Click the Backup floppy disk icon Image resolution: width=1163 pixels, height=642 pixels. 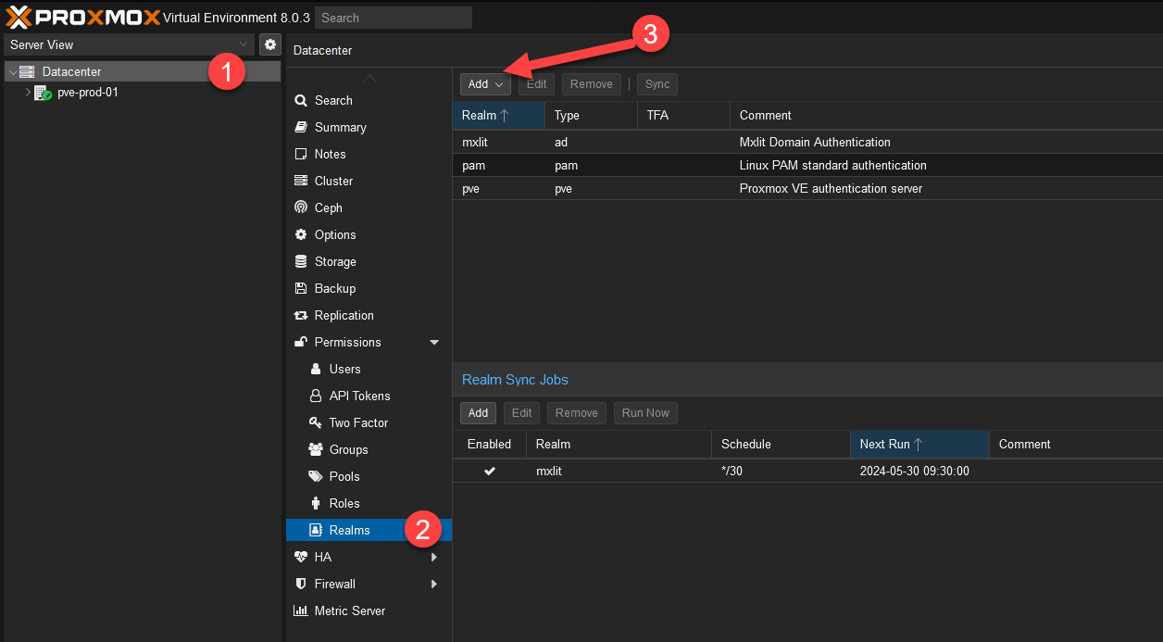pyautogui.click(x=301, y=288)
